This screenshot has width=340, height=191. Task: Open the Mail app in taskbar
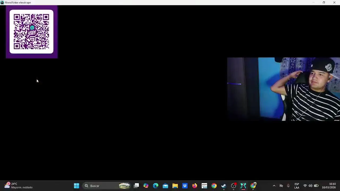[165, 186]
